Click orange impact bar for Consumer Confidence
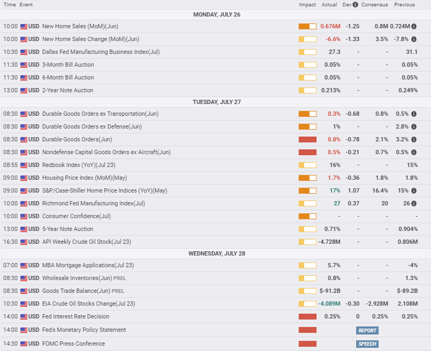Image resolution: width=431 pixels, height=351 pixels. 307,217
